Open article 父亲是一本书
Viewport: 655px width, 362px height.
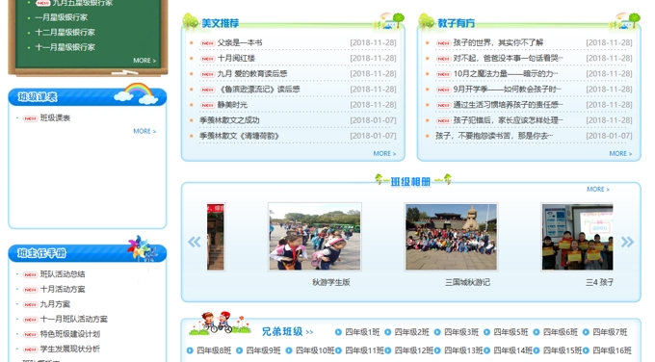240,42
